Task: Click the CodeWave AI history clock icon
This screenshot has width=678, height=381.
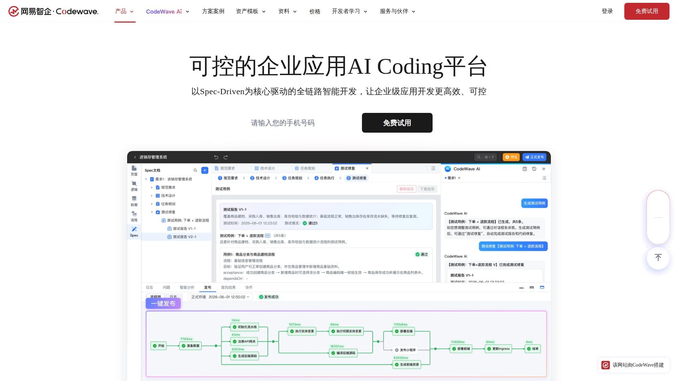Action: click(x=534, y=169)
